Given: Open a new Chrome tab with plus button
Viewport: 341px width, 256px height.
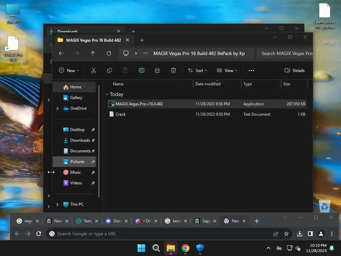Looking at the screenshot, I should 257,221.
